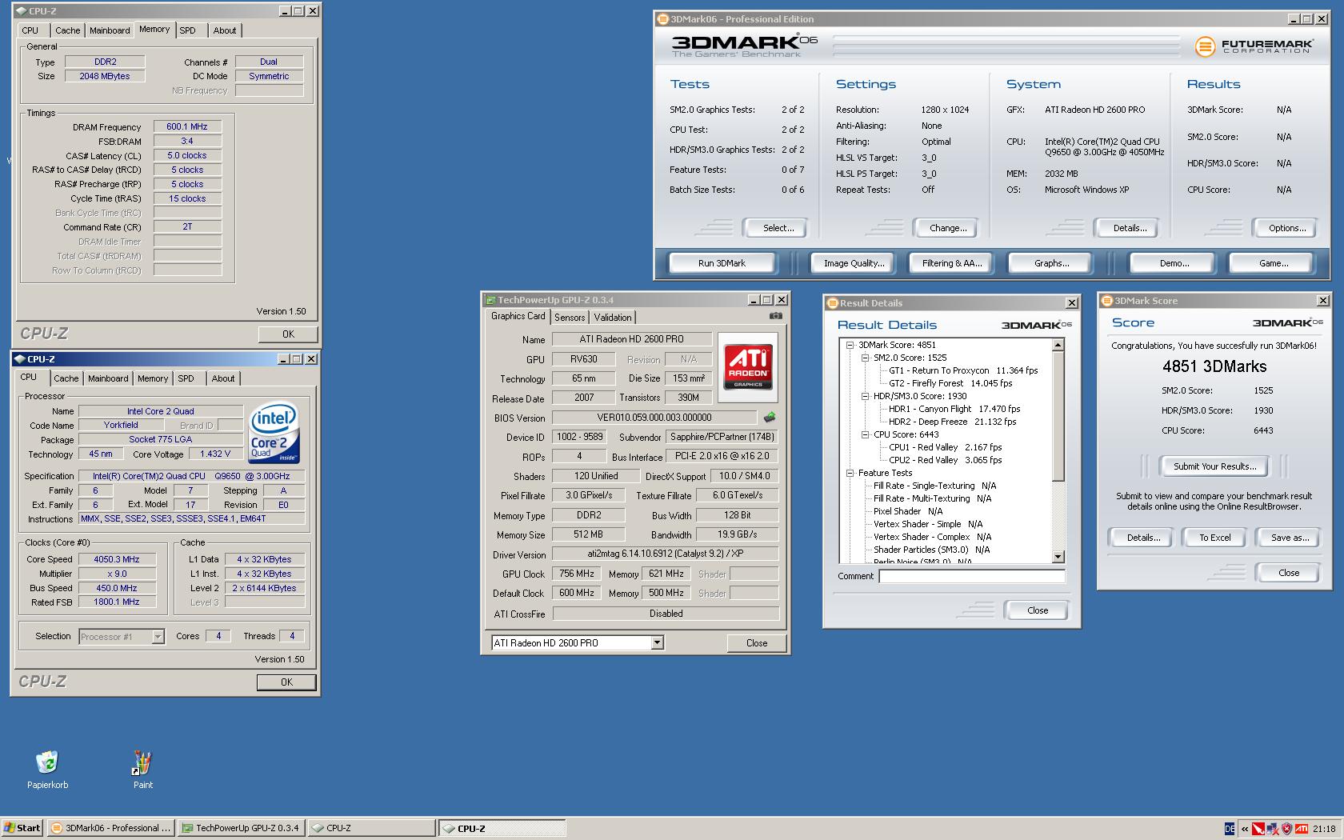
Task: Click the GPU-Z screenshot camera icon
Action: coord(775,316)
